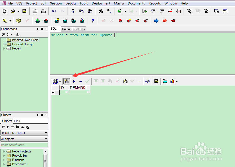This screenshot has width=235, height=167.
Task: Click the red toolbox icon
Action: click(173, 21)
